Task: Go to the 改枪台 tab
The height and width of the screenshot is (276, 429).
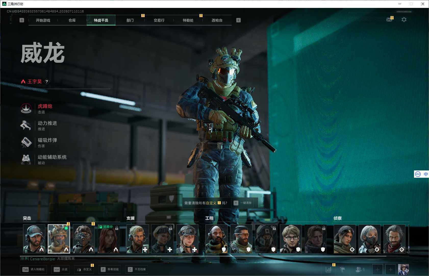Action: [x=217, y=20]
